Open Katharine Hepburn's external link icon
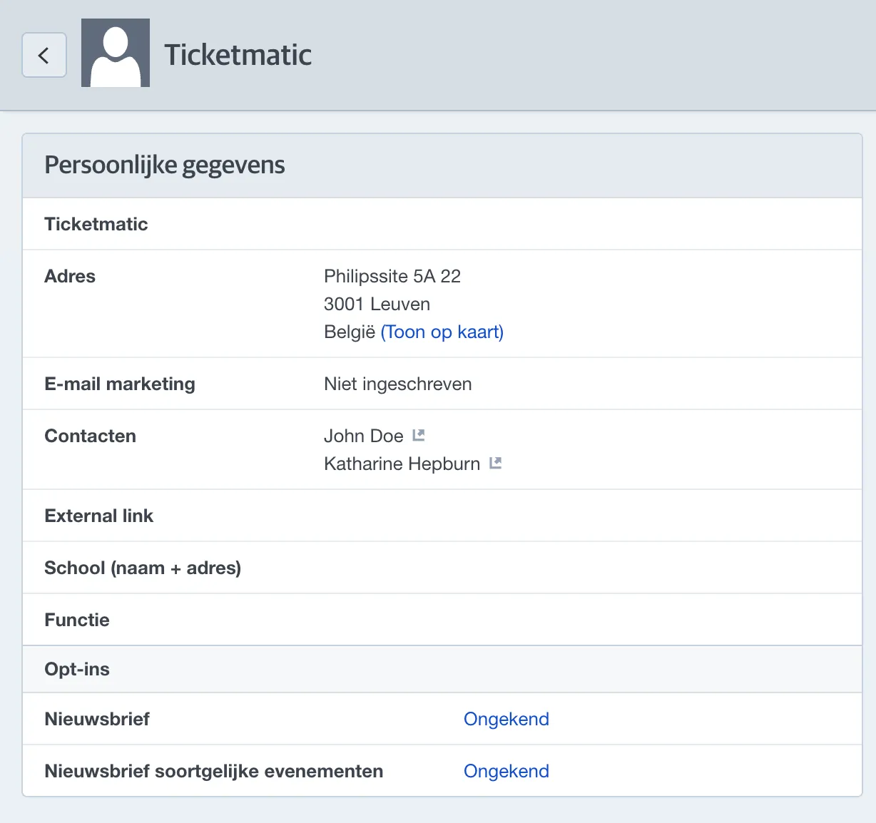Image resolution: width=876 pixels, height=823 pixels. (x=496, y=463)
